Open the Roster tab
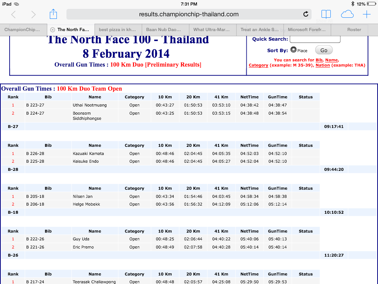Image resolution: width=378 pixels, height=284 pixels. click(354, 30)
